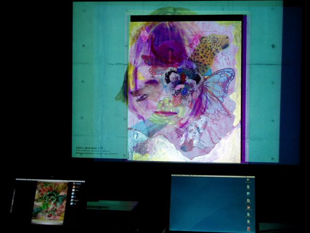Select the orange-red icon in the middle of right laptop's desktop column

[x=248, y=208]
